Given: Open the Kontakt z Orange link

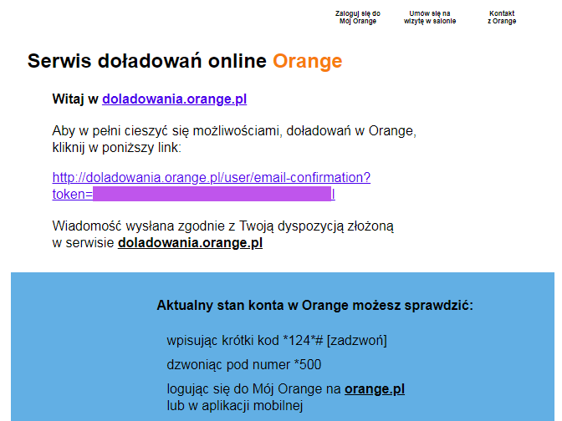Looking at the screenshot, I should point(502,18).
